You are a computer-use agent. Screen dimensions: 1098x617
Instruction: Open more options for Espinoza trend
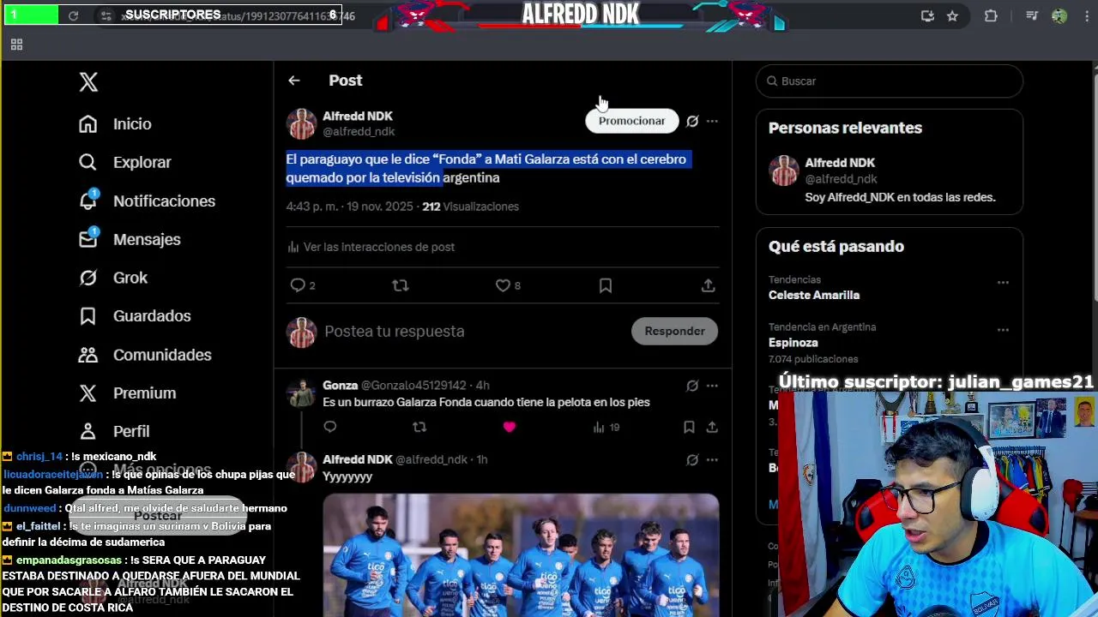coord(1003,330)
